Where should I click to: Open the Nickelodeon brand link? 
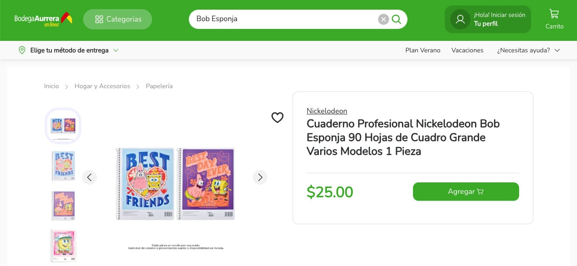coord(327,111)
